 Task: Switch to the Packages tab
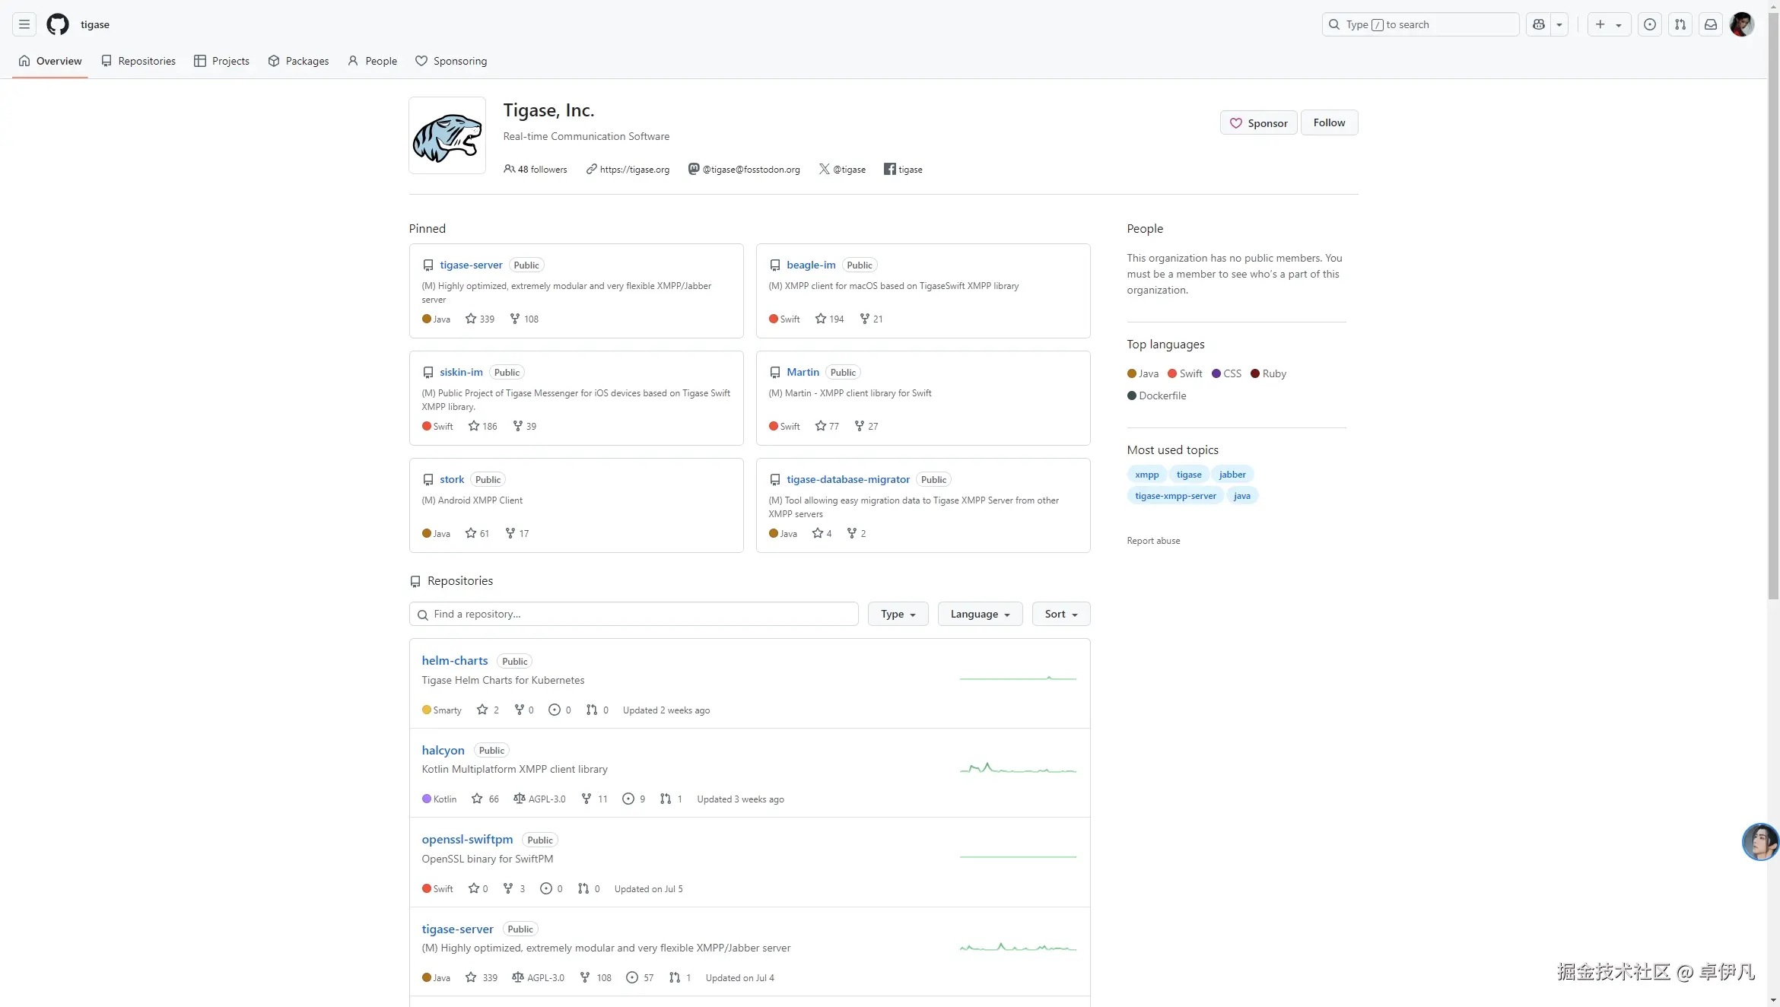pyautogui.click(x=298, y=61)
